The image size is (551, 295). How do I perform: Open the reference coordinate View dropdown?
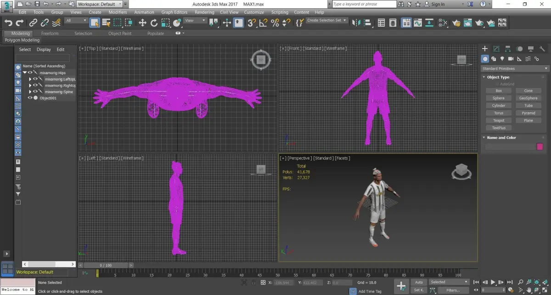(195, 21)
